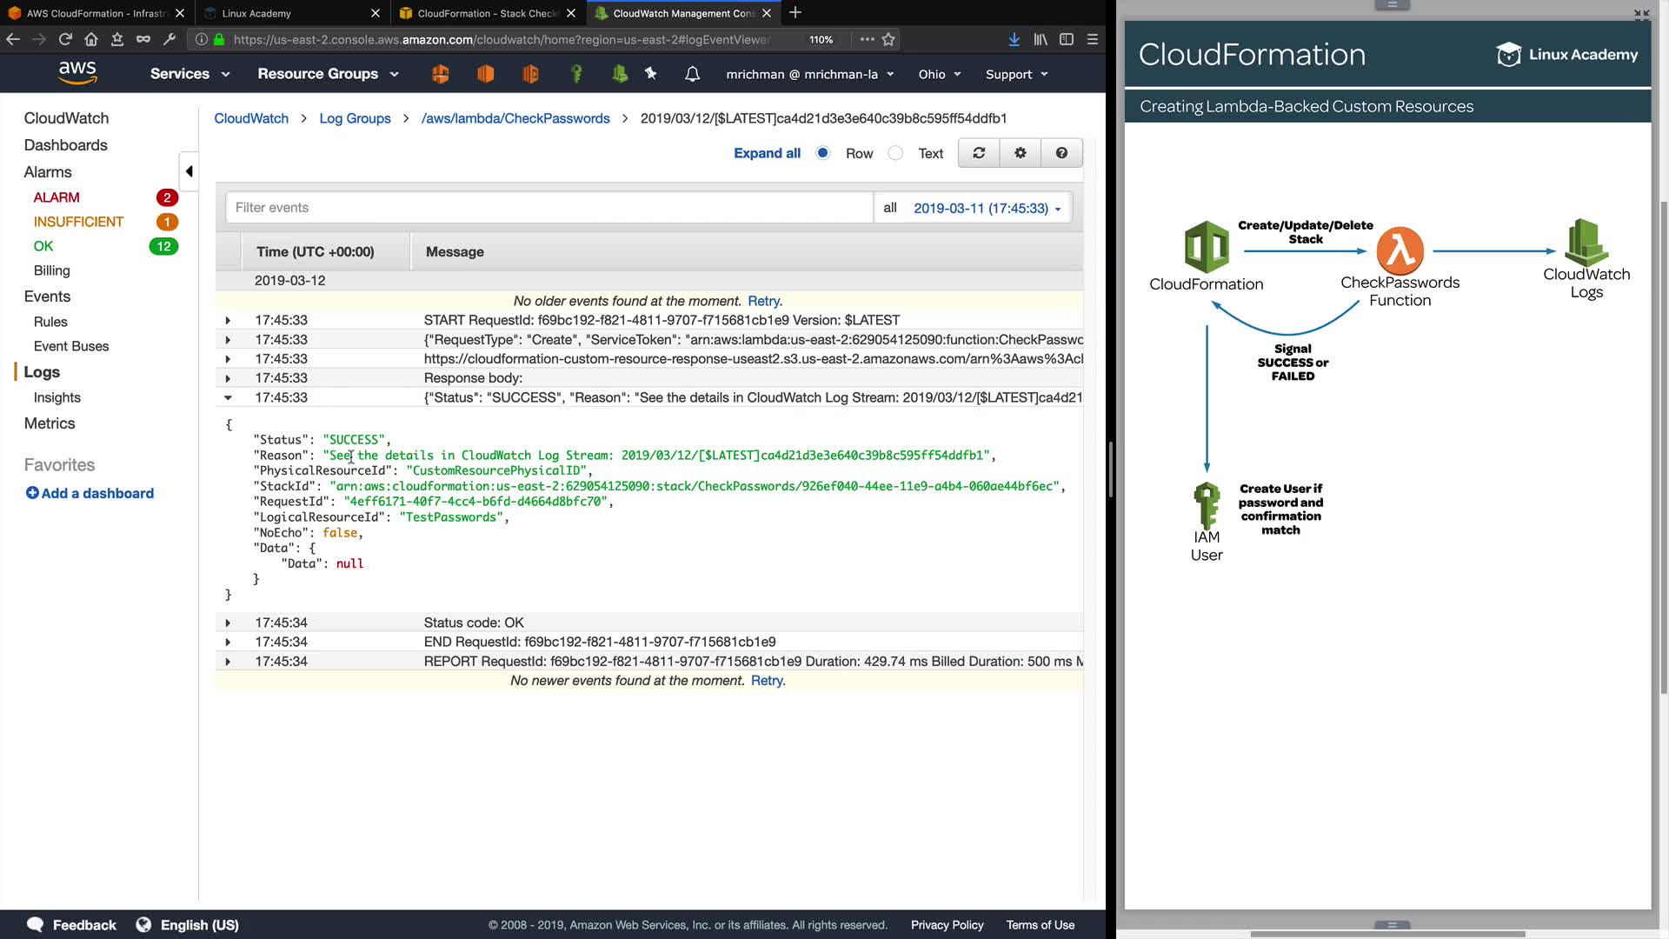This screenshot has height=939, width=1669.
Task: Expand the START RequestId log row
Action: pyautogui.click(x=228, y=320)
